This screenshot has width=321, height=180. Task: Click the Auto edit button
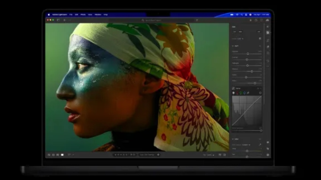click(235, 31)
